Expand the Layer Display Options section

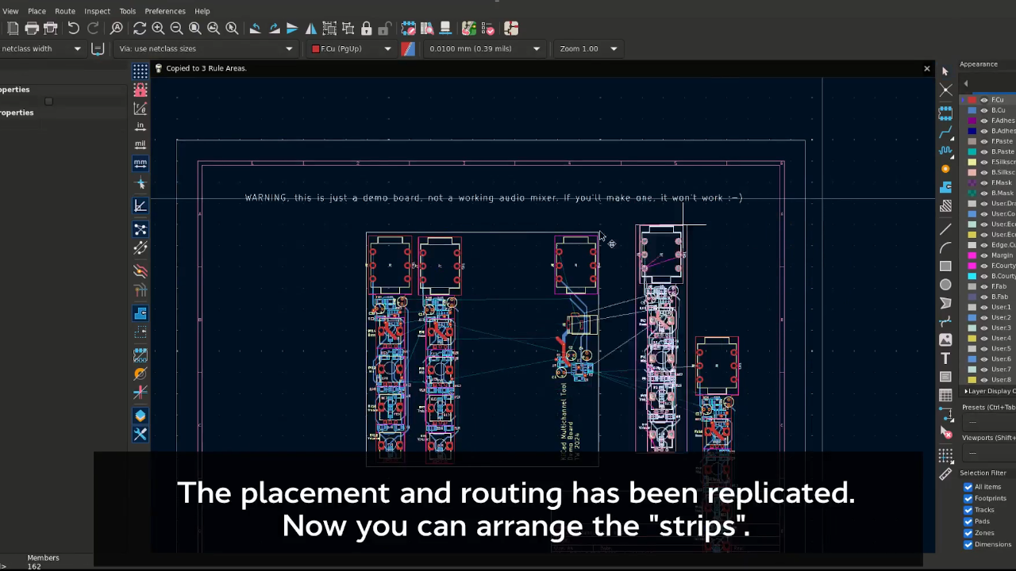[966, 391]
